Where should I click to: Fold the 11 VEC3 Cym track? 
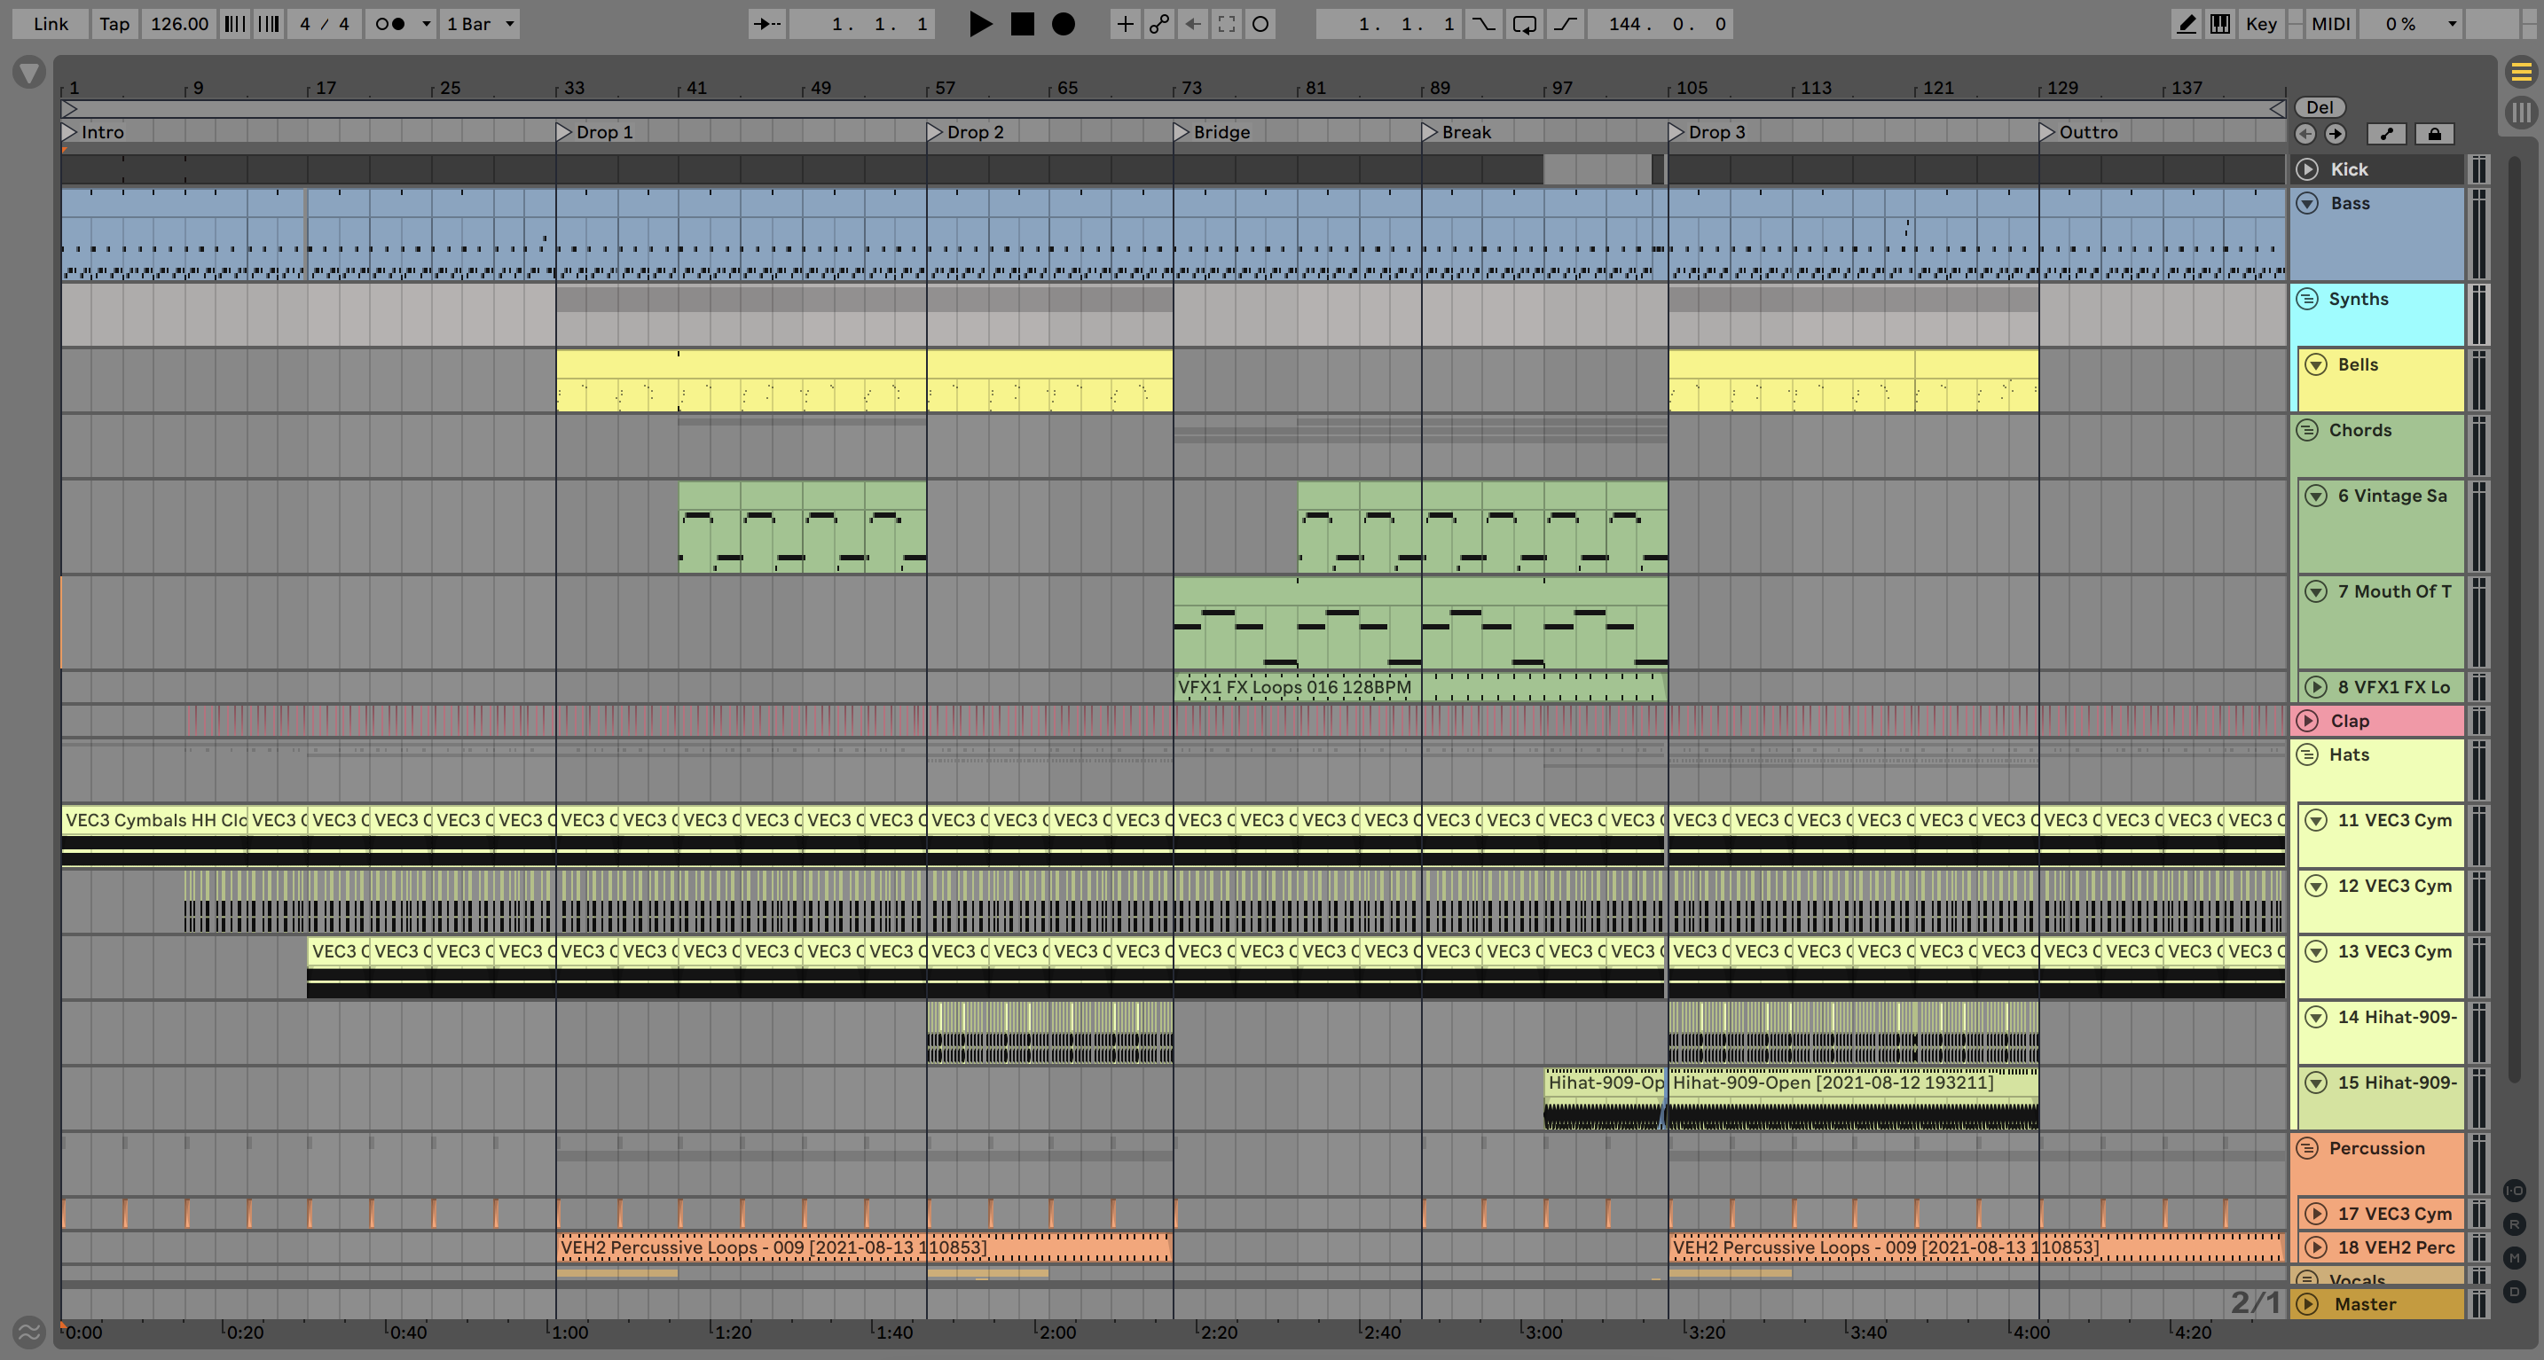point(2316,820)
